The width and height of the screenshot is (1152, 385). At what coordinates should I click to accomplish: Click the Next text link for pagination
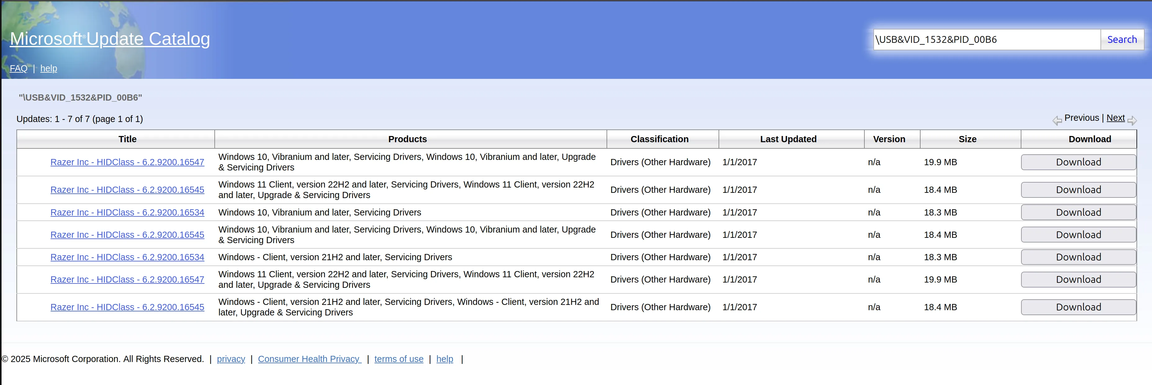(x=1116, y=118)
